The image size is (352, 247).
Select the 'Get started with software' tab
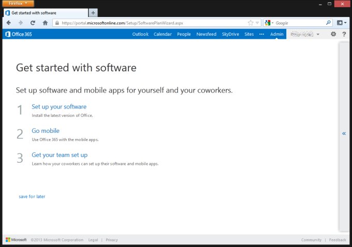click(46, 13)
